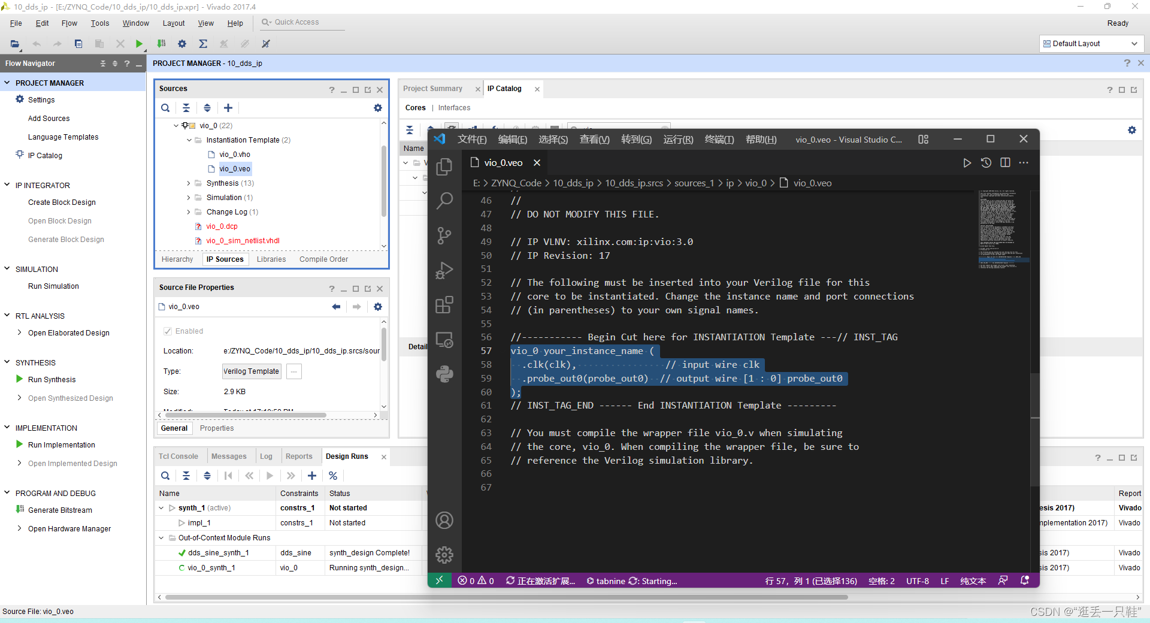Click Design Runs horizontal scrollbar
The width and height of the screenshot is (1150, 623).
(507, 597)
